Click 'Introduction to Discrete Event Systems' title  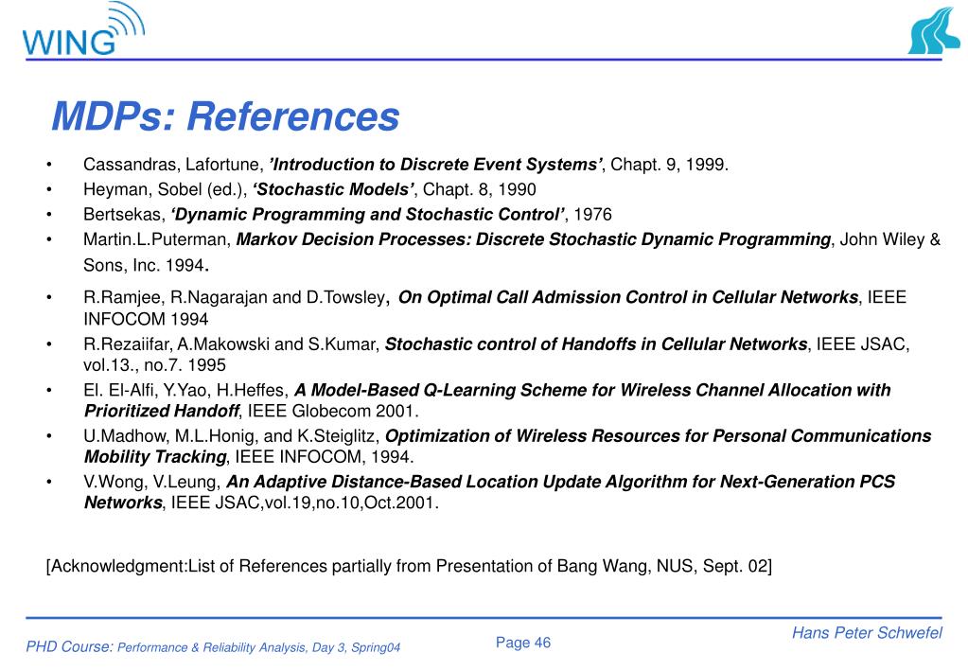(435, 165)
